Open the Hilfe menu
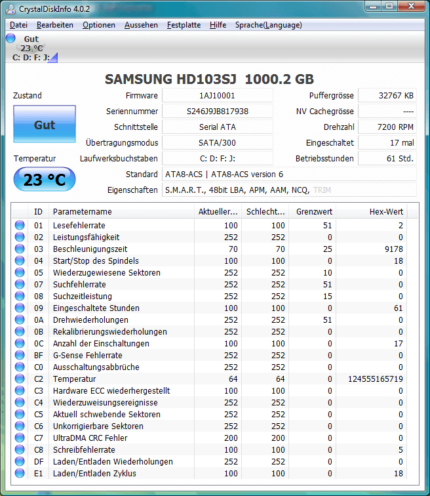 coord(218,25)
